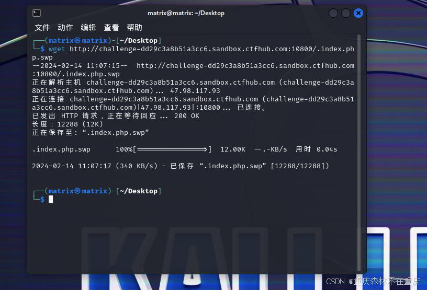The image size is (427, 290).
Task: Click the .index.php.swp filename beside progress bar
Action: (x=61, y=149)
